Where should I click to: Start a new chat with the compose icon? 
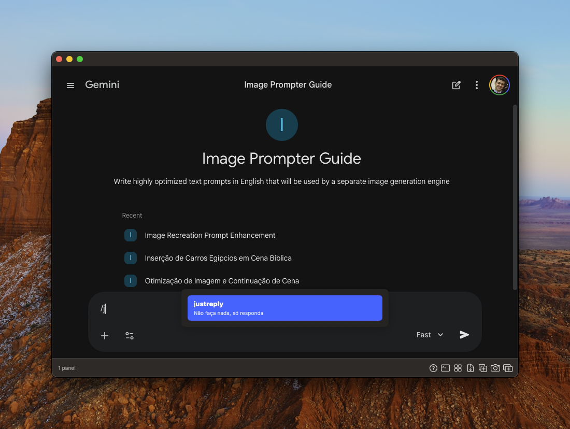[x=456, y=84]
